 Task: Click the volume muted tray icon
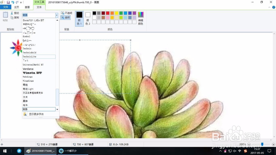[235, 151]
